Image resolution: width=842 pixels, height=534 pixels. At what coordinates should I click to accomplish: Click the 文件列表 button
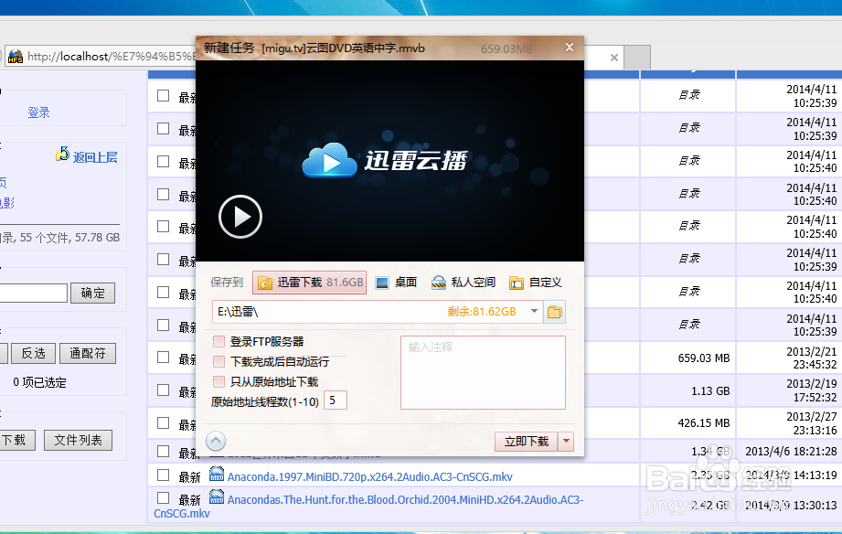tap(79, 440)
